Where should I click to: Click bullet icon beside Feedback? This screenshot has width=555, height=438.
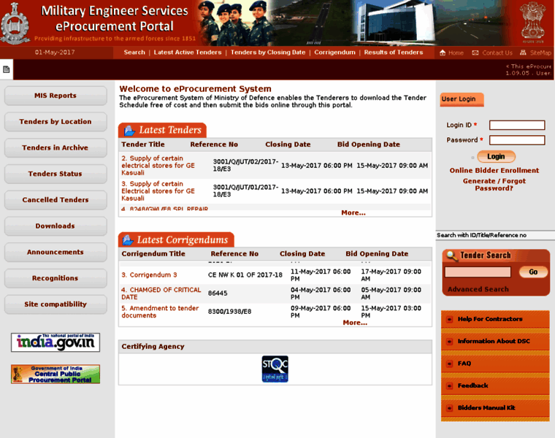(450, 386)
